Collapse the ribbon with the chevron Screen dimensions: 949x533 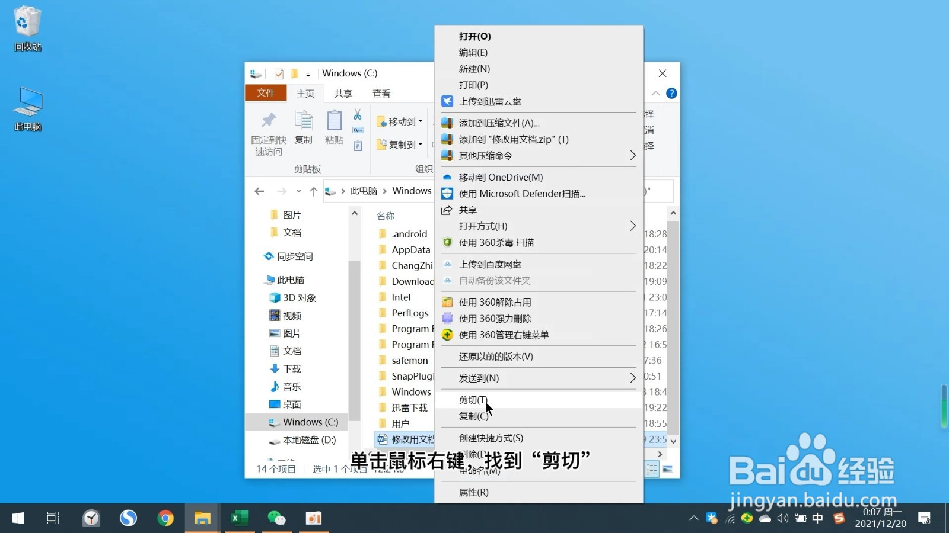655,93
